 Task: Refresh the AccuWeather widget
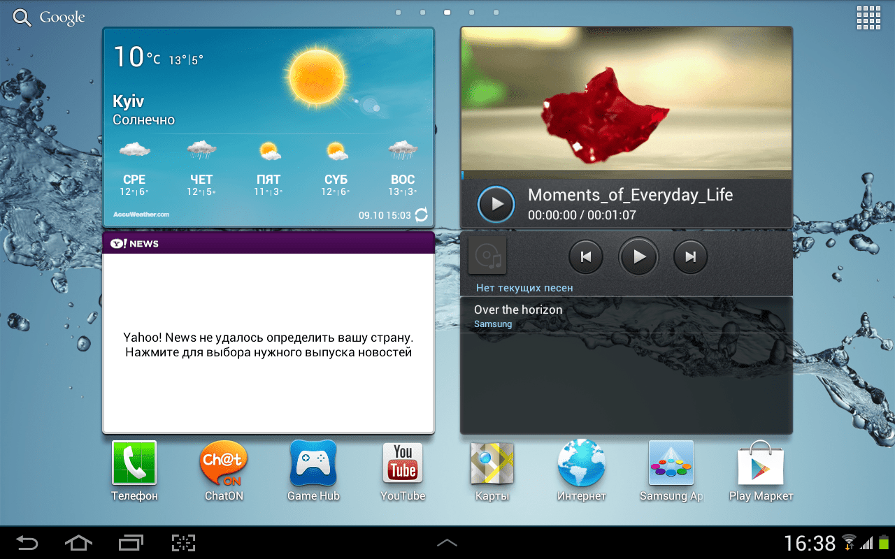422,215
